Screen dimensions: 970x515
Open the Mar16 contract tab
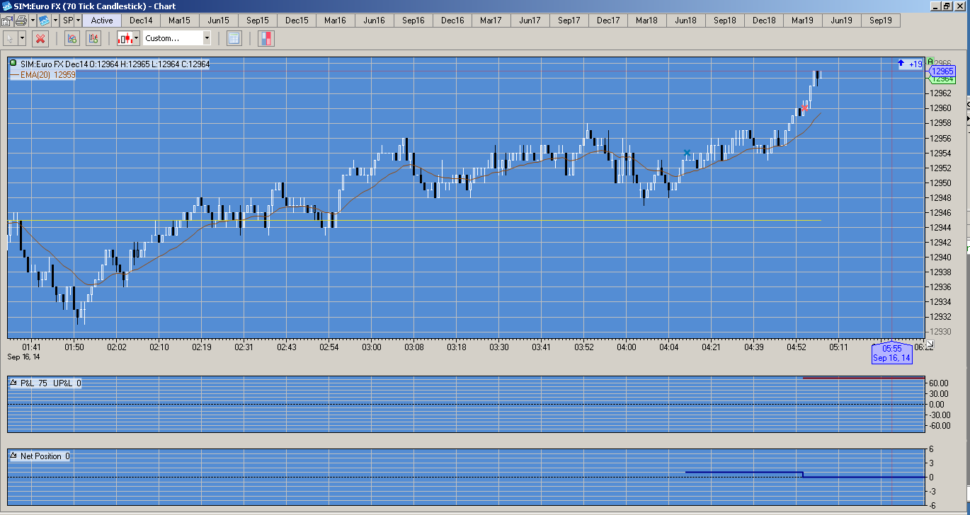point(336,21)
